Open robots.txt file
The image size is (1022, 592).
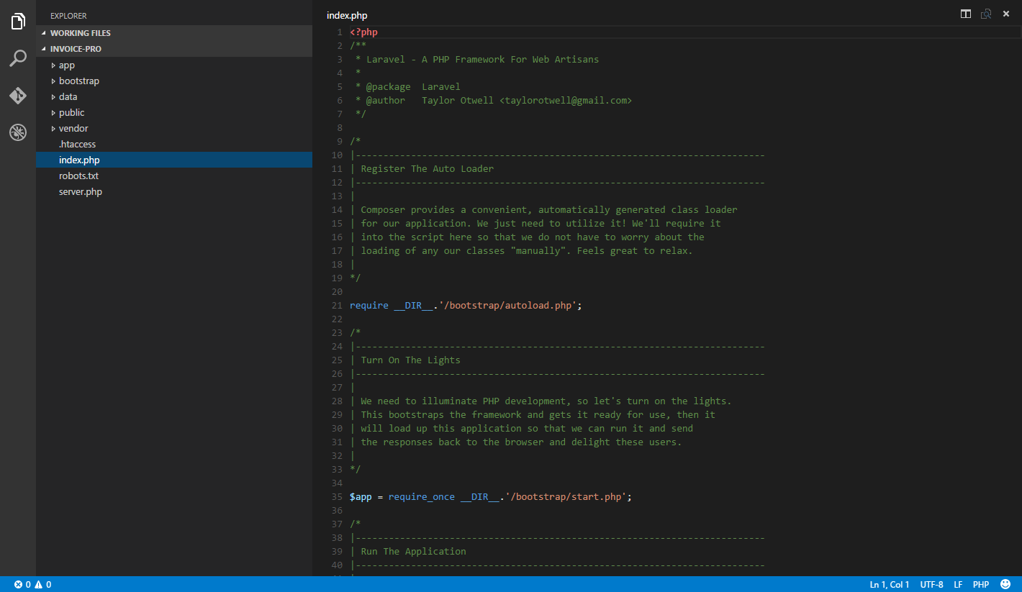(x=174, y=176)
